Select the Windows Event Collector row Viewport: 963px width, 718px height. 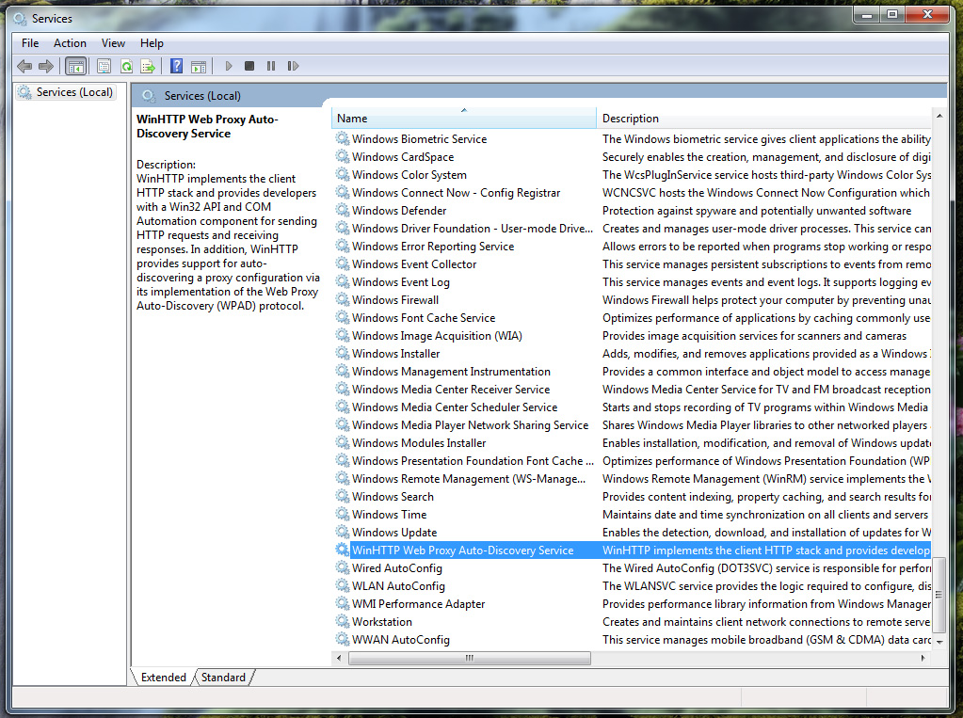(632, 264)
